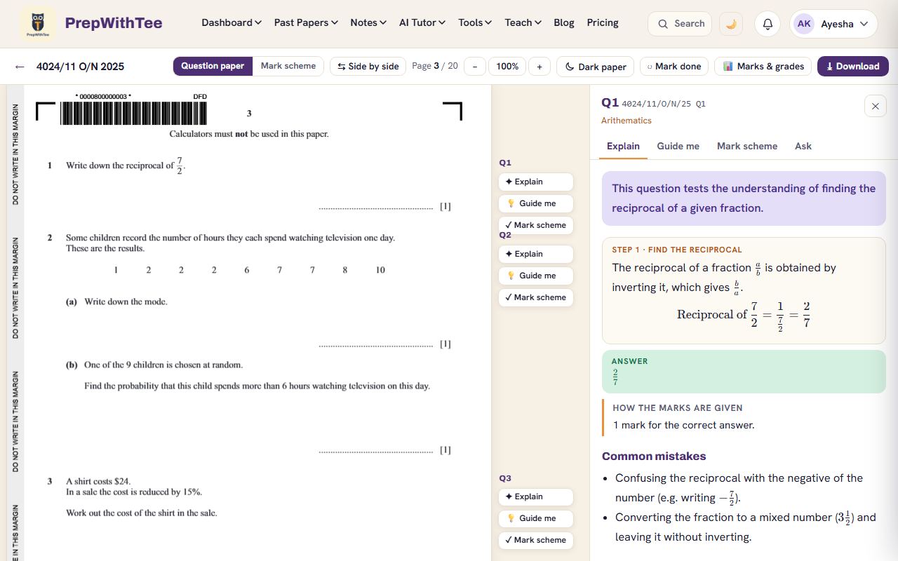Open notifications via the bell icon
898x561 pixels.
click(768, 24)
